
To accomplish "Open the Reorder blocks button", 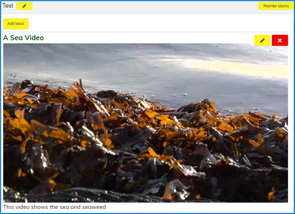I will click(276, 6).
